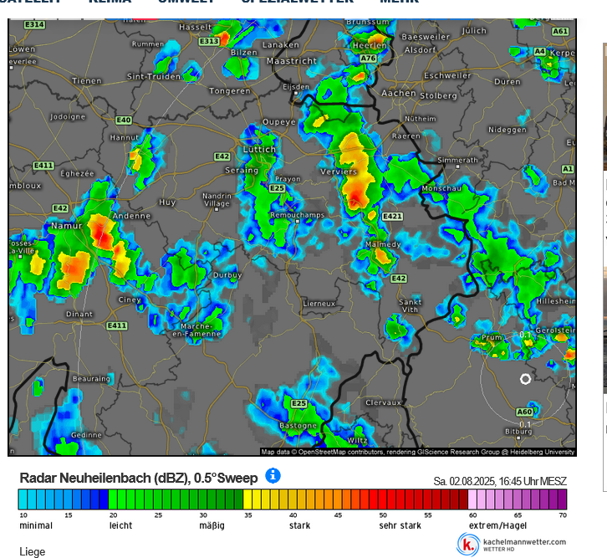Click the E314 road sign

pyautogui.click(x=35, y=25)
